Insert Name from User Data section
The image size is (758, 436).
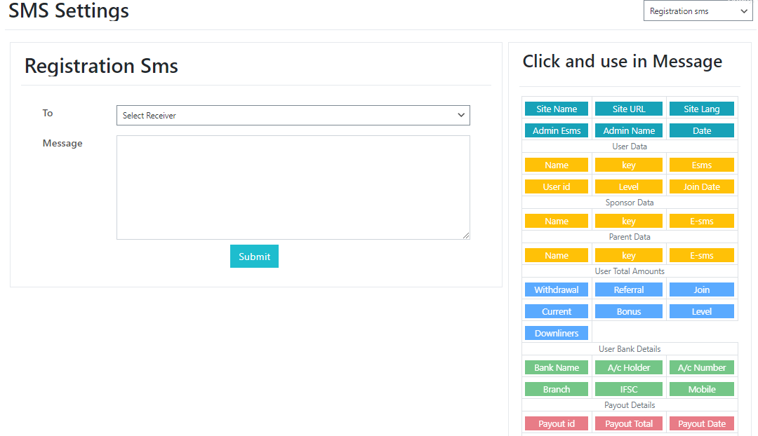[x=556, y=165]
